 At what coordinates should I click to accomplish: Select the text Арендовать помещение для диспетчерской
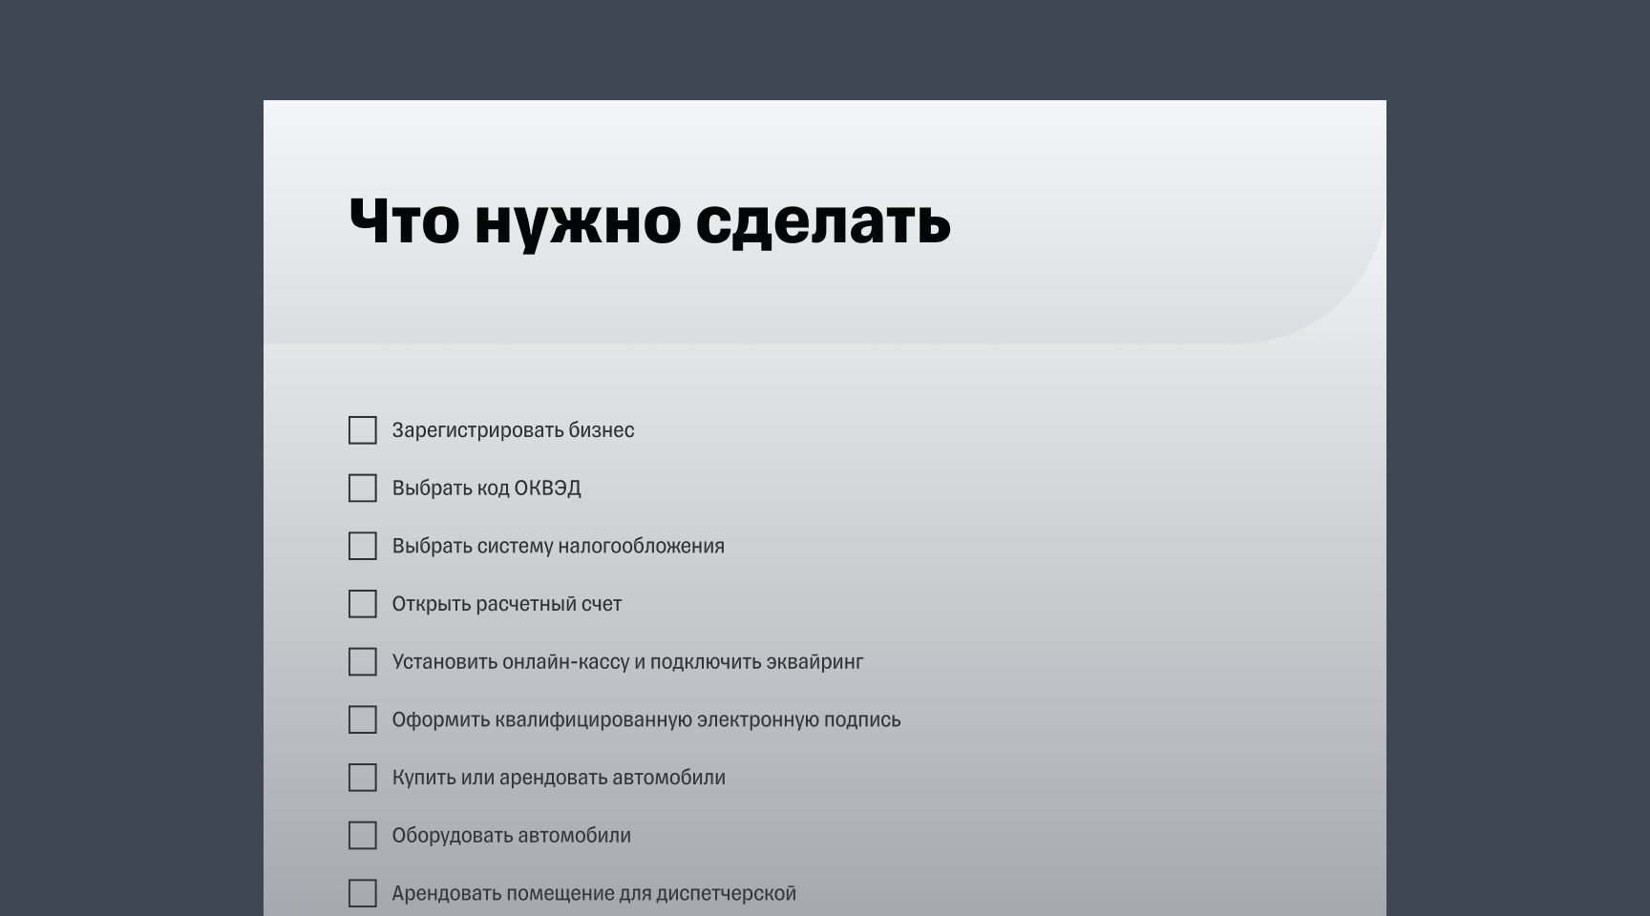[x=595, y=893]
